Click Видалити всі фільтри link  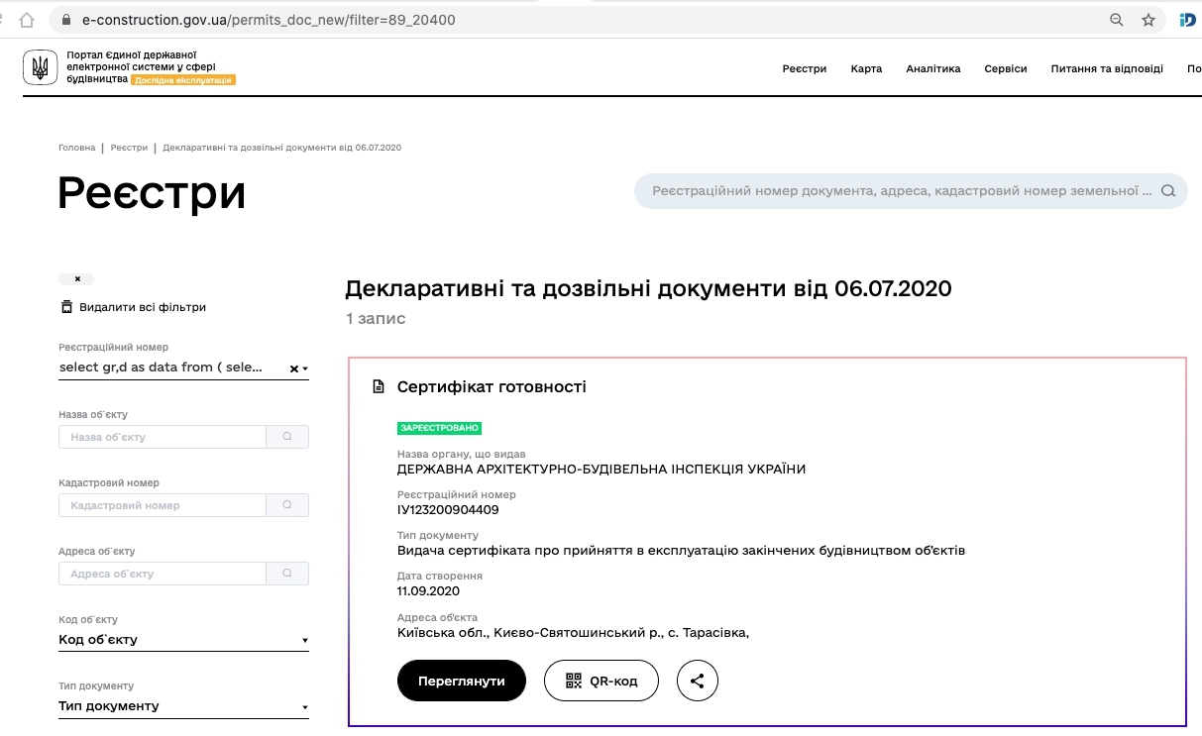point(143,307)
